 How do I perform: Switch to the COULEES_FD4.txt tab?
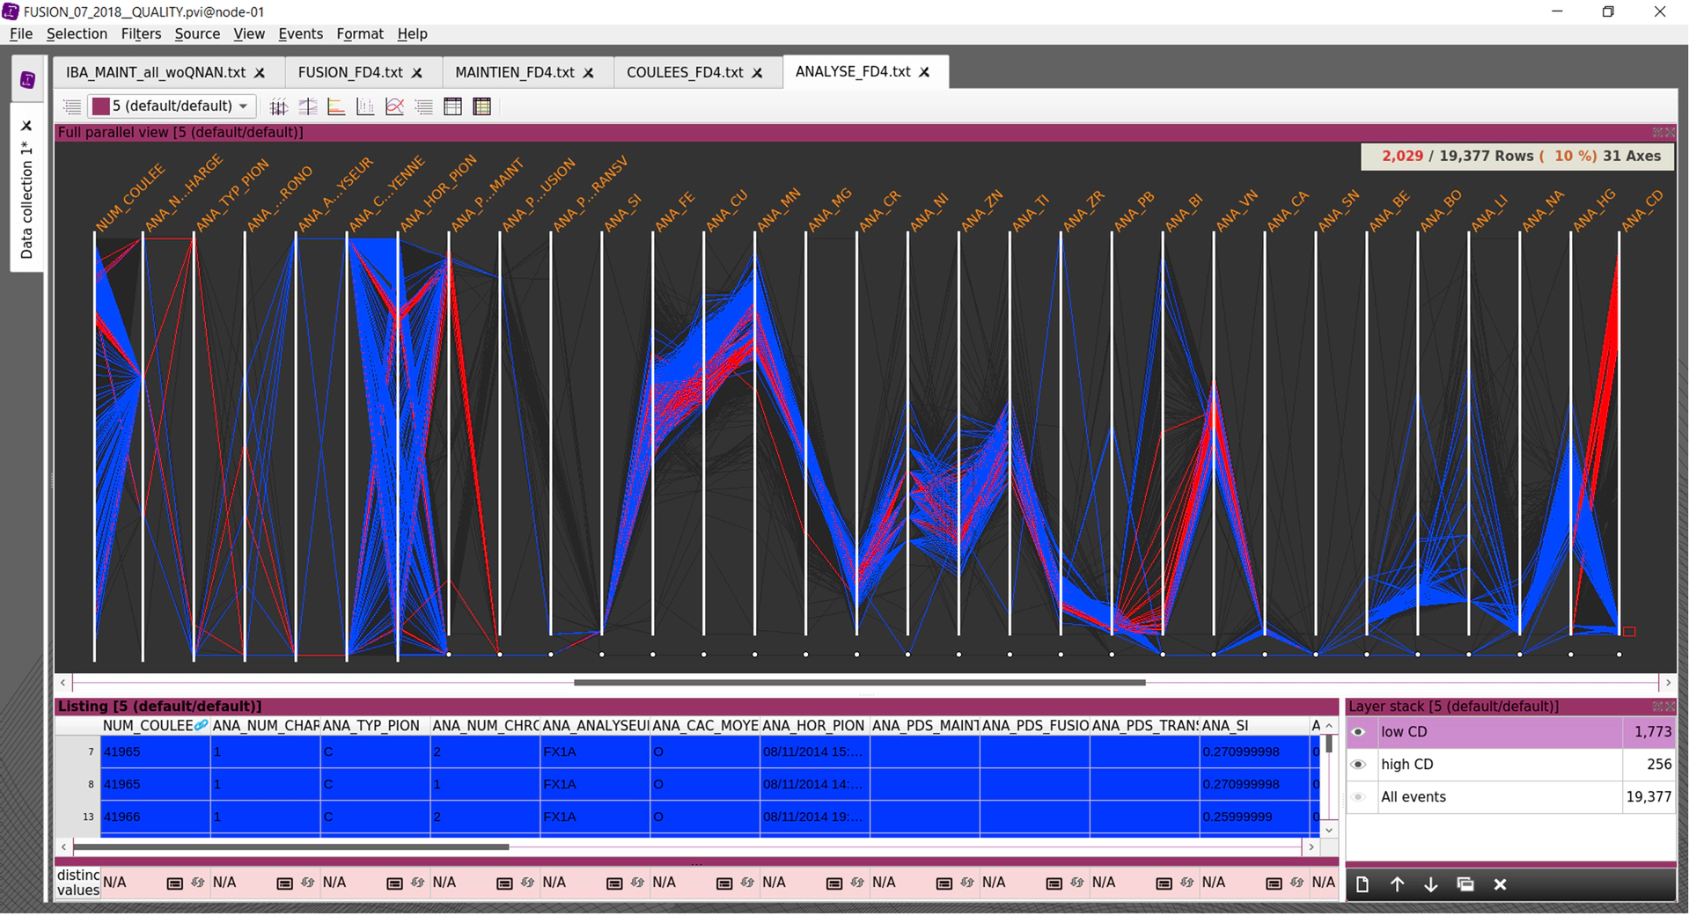[x=684, y=72]
